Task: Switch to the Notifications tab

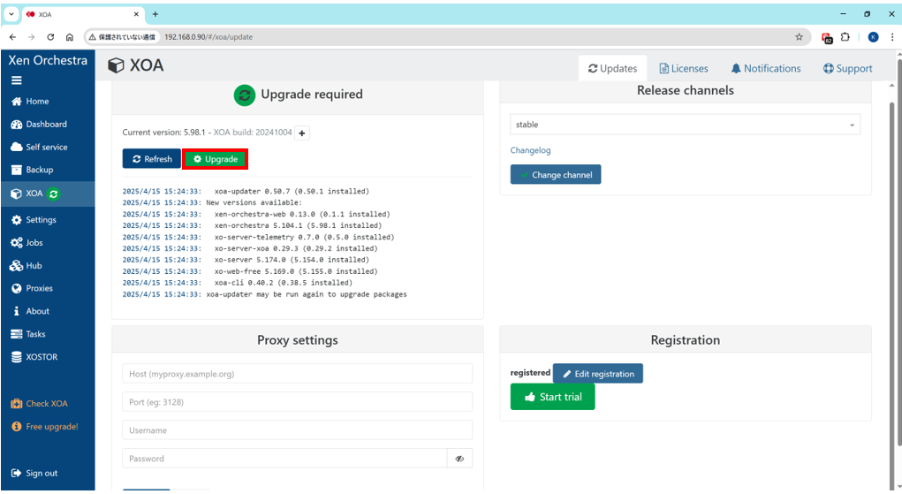Action: (x=765, y=68)
